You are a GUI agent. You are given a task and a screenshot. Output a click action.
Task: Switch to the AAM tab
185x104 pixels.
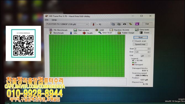pyautogui.click(x=99, y=30)
